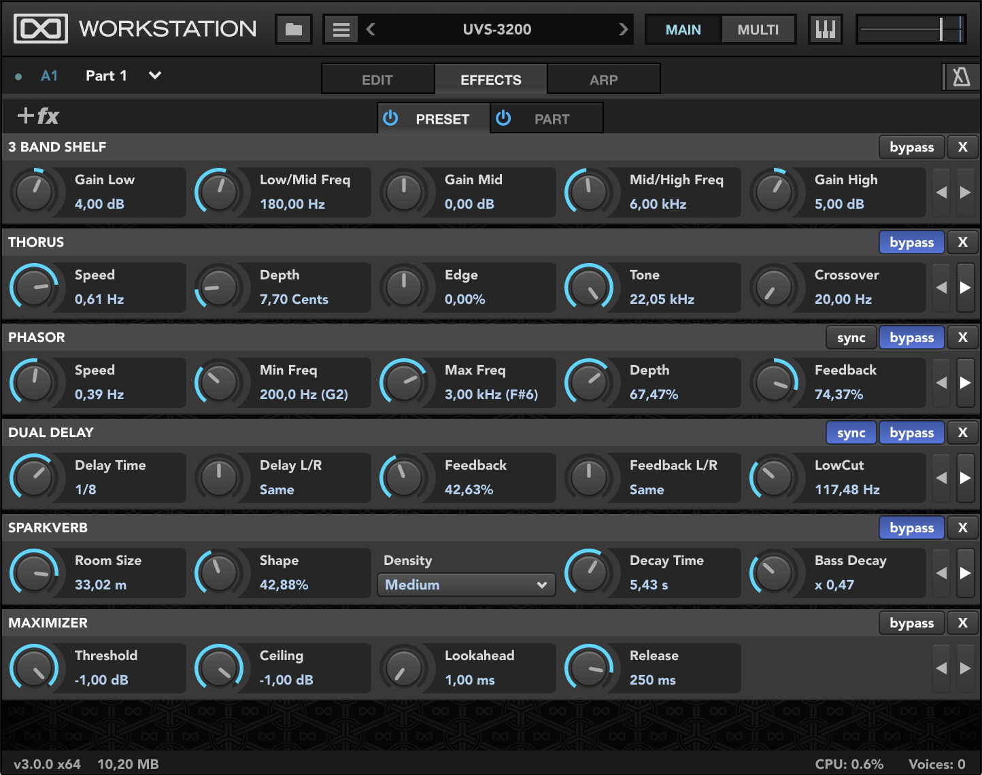Click the Maximizer Release knob

(589, 668)
